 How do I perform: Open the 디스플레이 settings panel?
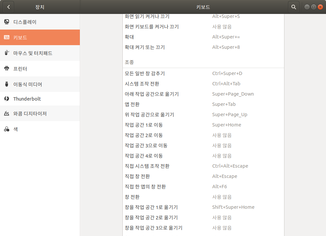[x=40, y=22]
